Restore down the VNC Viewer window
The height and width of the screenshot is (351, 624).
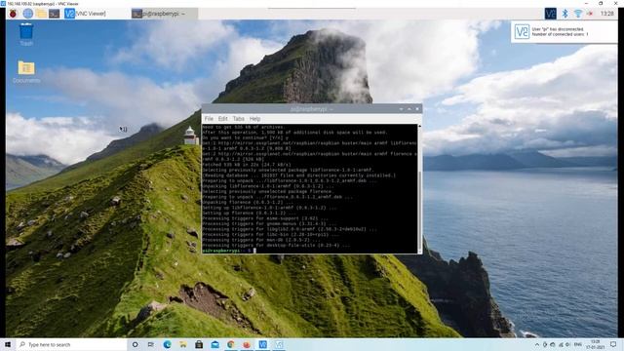(601, 3)
